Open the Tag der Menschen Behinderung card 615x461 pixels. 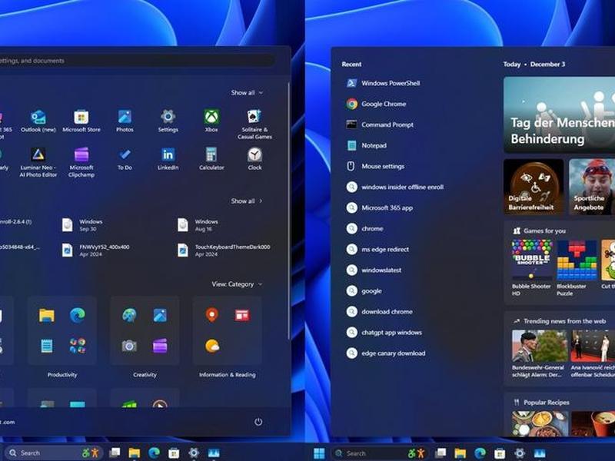coord(560,114)
